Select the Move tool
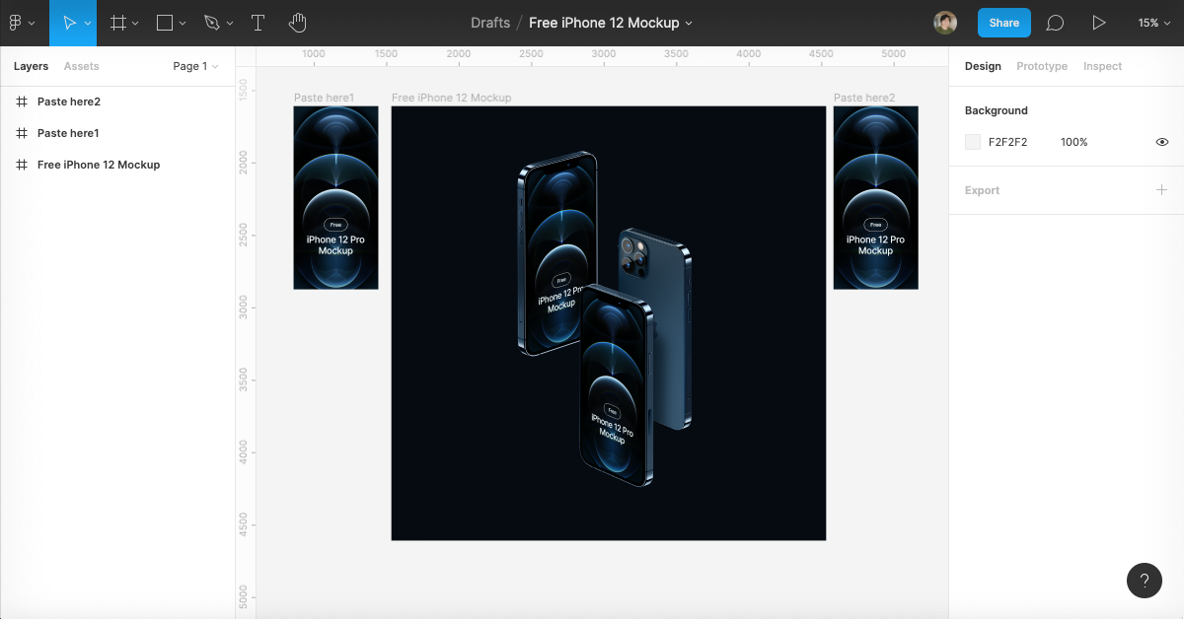This screenshot has height=619, width=1184. [67, 23]
